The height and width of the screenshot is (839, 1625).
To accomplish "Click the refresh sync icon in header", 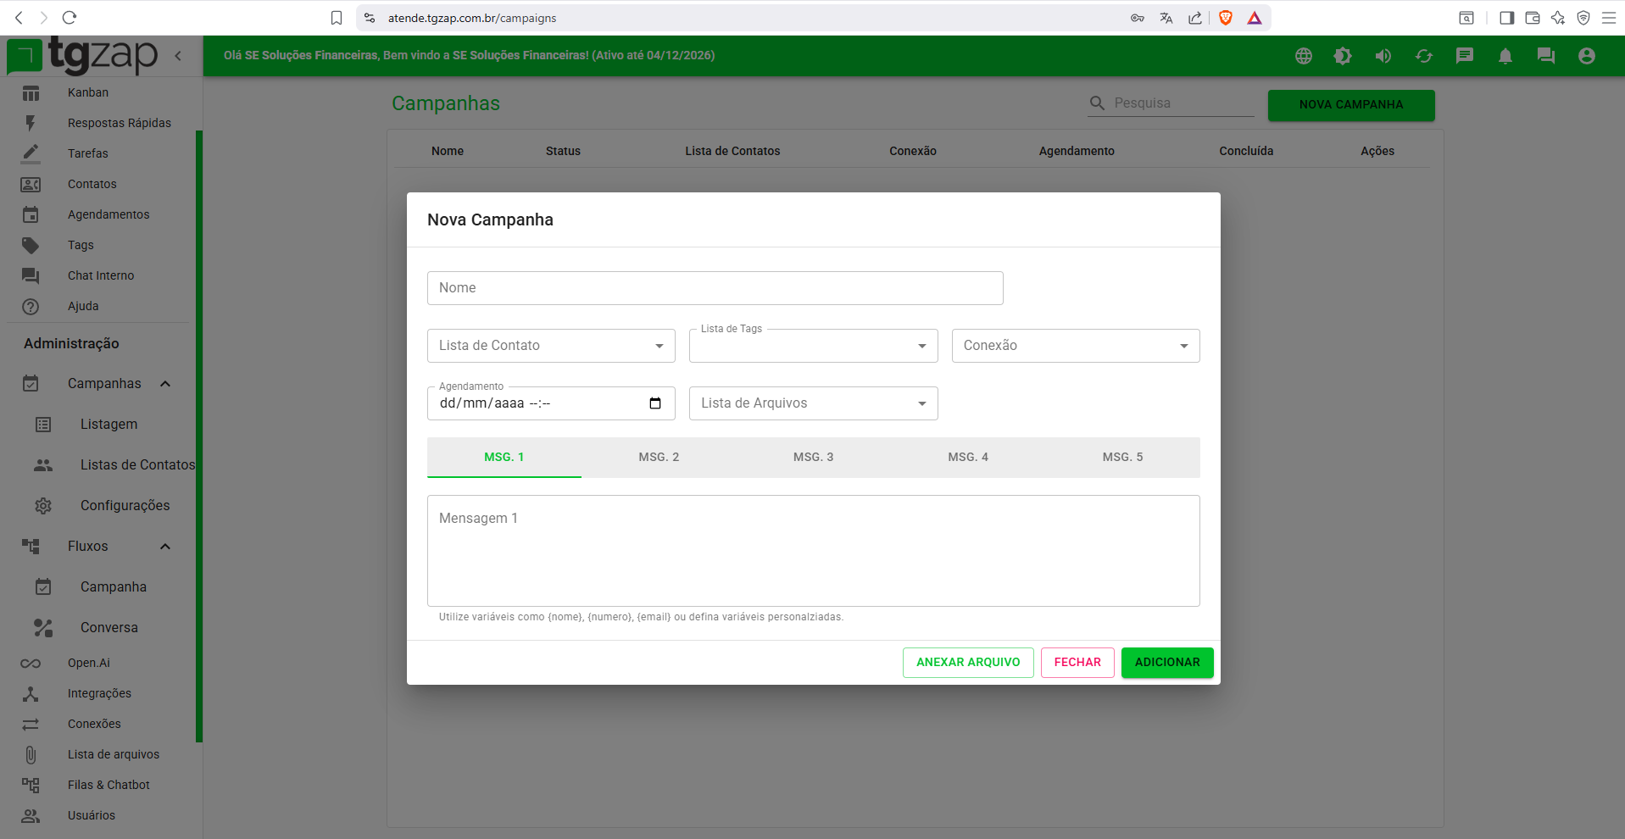I will coord(1423,56).
